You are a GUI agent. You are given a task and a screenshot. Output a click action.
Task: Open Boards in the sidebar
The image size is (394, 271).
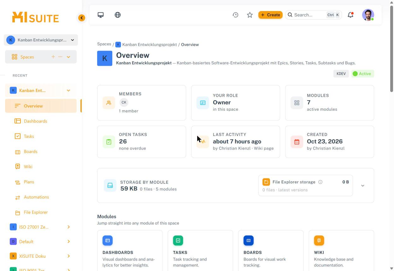41,151
